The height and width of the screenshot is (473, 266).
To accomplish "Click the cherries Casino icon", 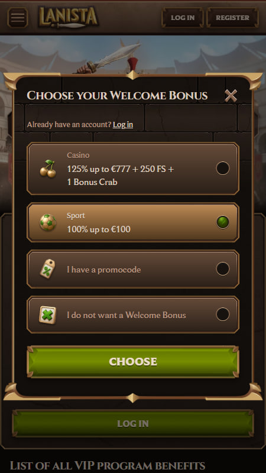I will pyautogui.click(x=48, y=169).
